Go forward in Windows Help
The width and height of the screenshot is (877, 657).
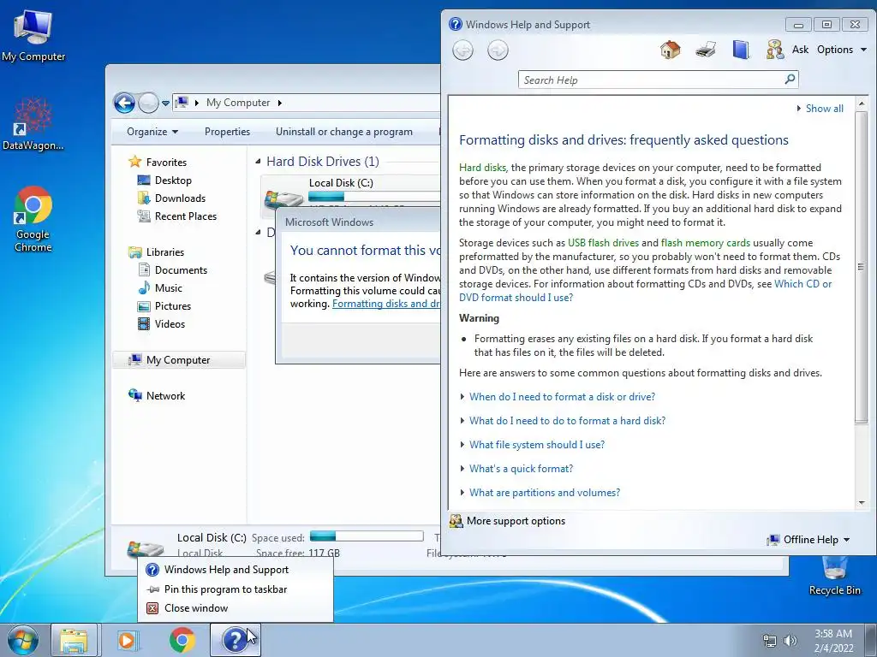coord(498,50)
